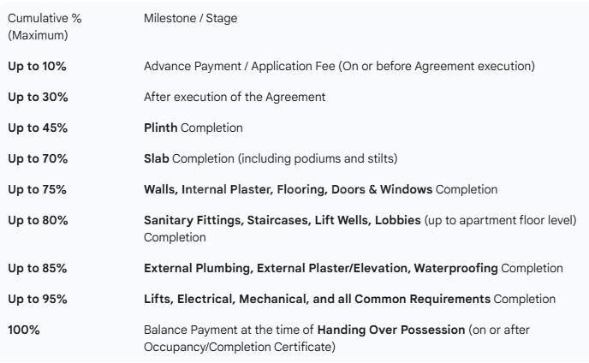
Task: Click the External Plumbing, Waterproofing milestone
Action: [x=353, y=268]
